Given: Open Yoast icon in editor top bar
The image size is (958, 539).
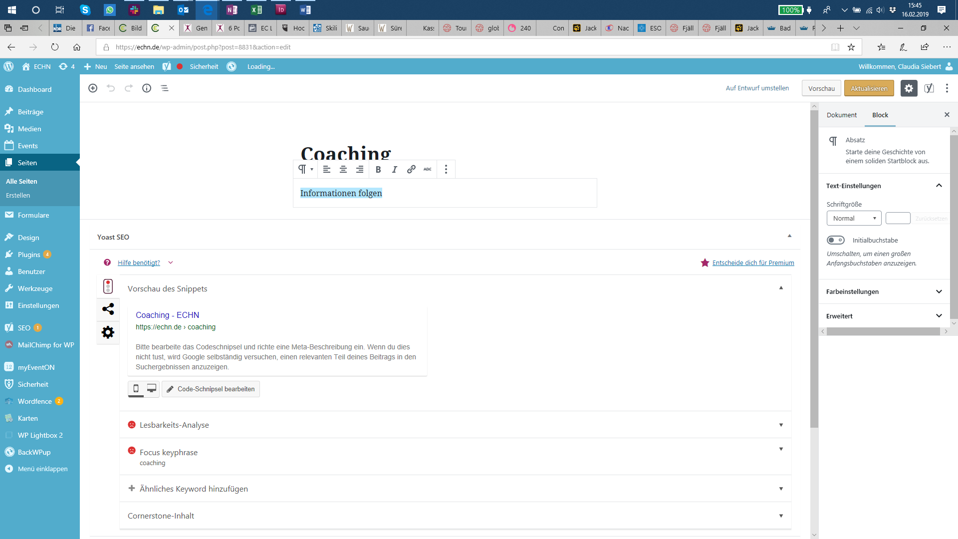Looking at the screenshot, I should (x=929, y=88).
